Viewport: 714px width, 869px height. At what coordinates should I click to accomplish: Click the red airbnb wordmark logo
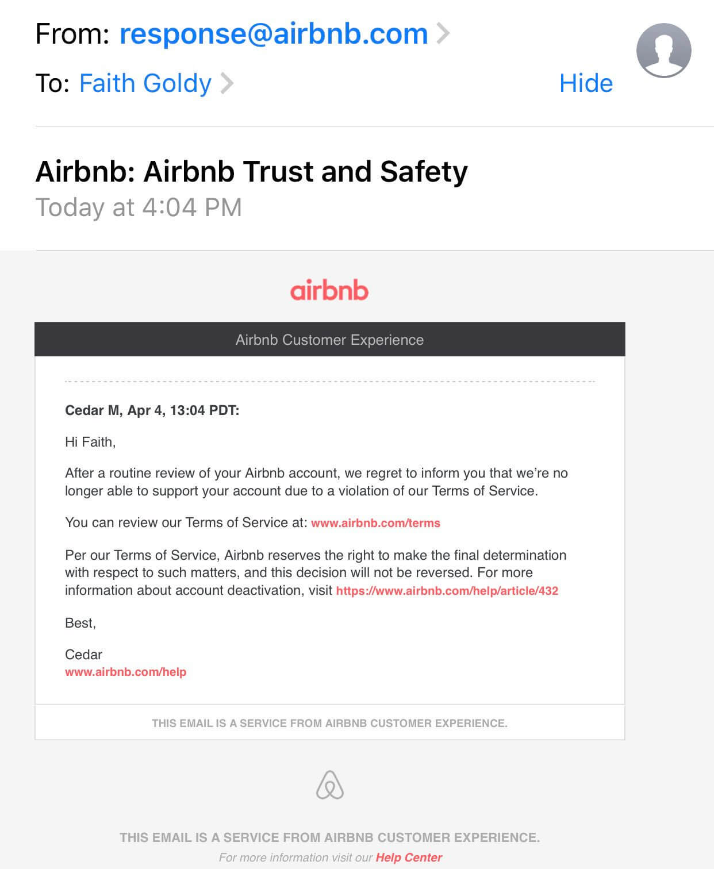329,290
